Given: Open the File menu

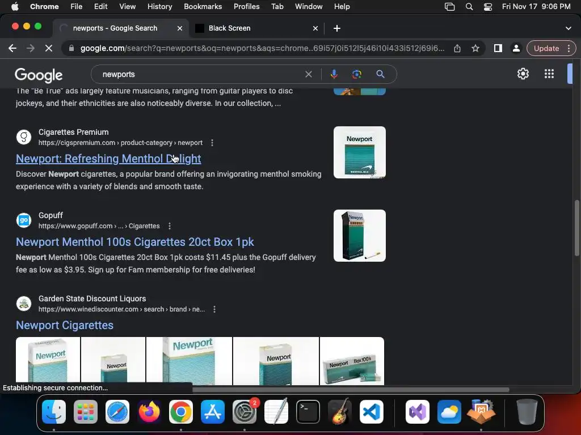Looking at the screenshot, I should pos(77,6).
